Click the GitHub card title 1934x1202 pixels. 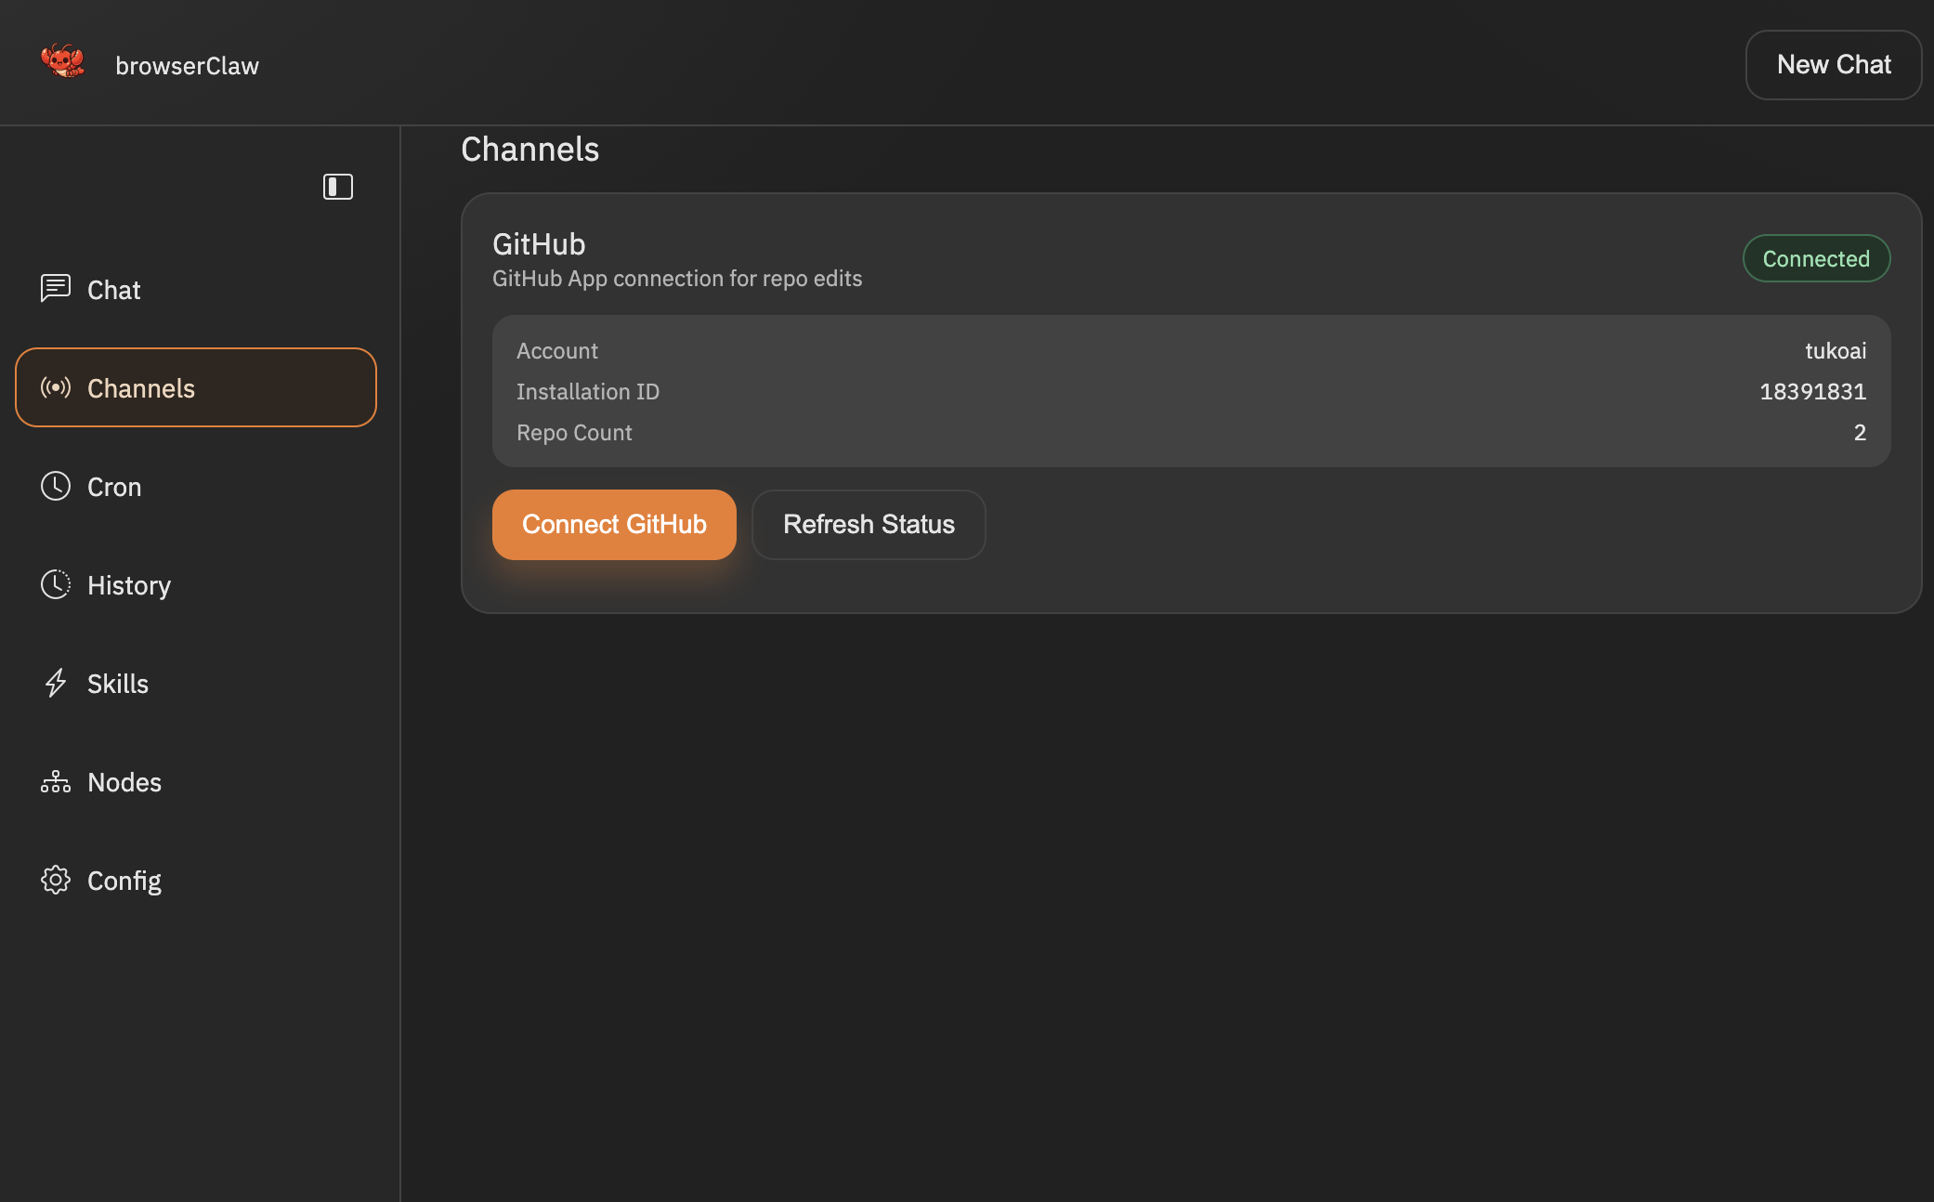pos(539,243)
